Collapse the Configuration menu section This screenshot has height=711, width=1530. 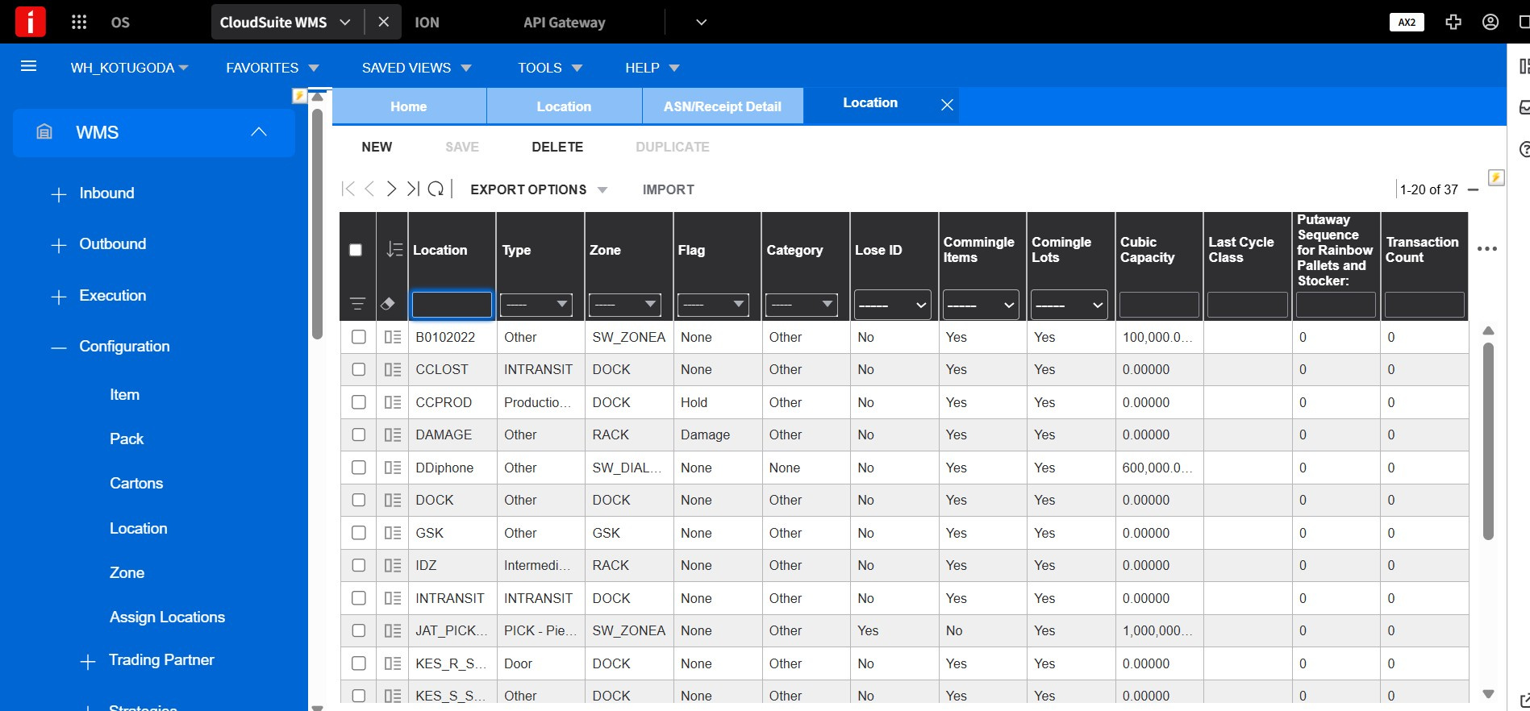point(110,347)
